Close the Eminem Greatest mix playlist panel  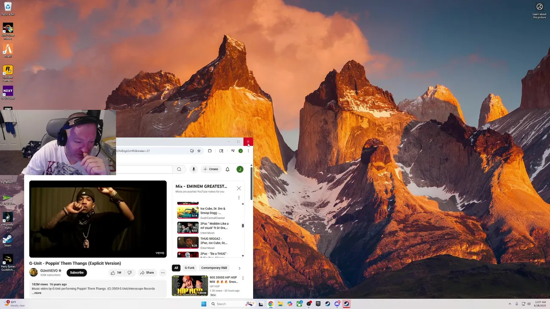point(239,188)
